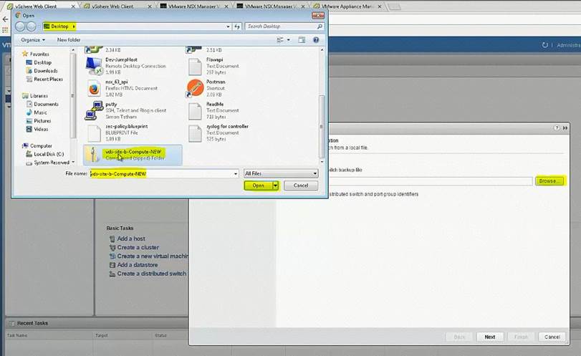This screenshot has width=581, height=356.
Task: Click the Create a cluster link
Action: click(138, 247)
